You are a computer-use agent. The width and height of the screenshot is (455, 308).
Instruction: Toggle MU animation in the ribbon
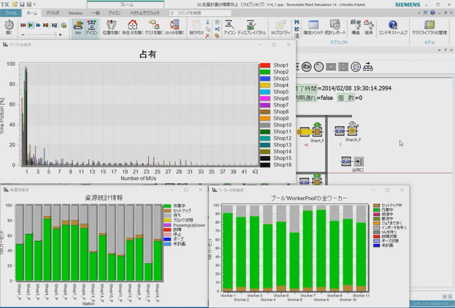point(78,27)
